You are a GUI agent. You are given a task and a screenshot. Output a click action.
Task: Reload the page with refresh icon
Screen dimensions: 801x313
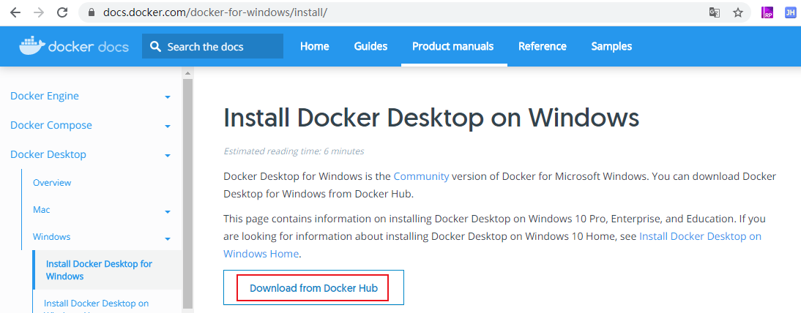[62, 12]
